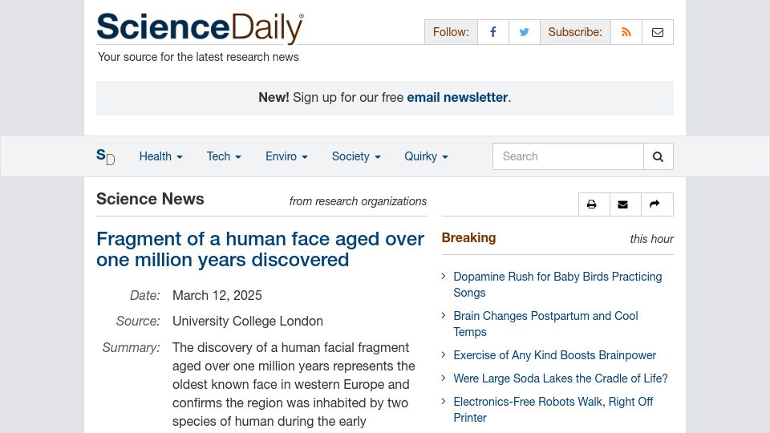Expand the Health menu

pos(160,156)
